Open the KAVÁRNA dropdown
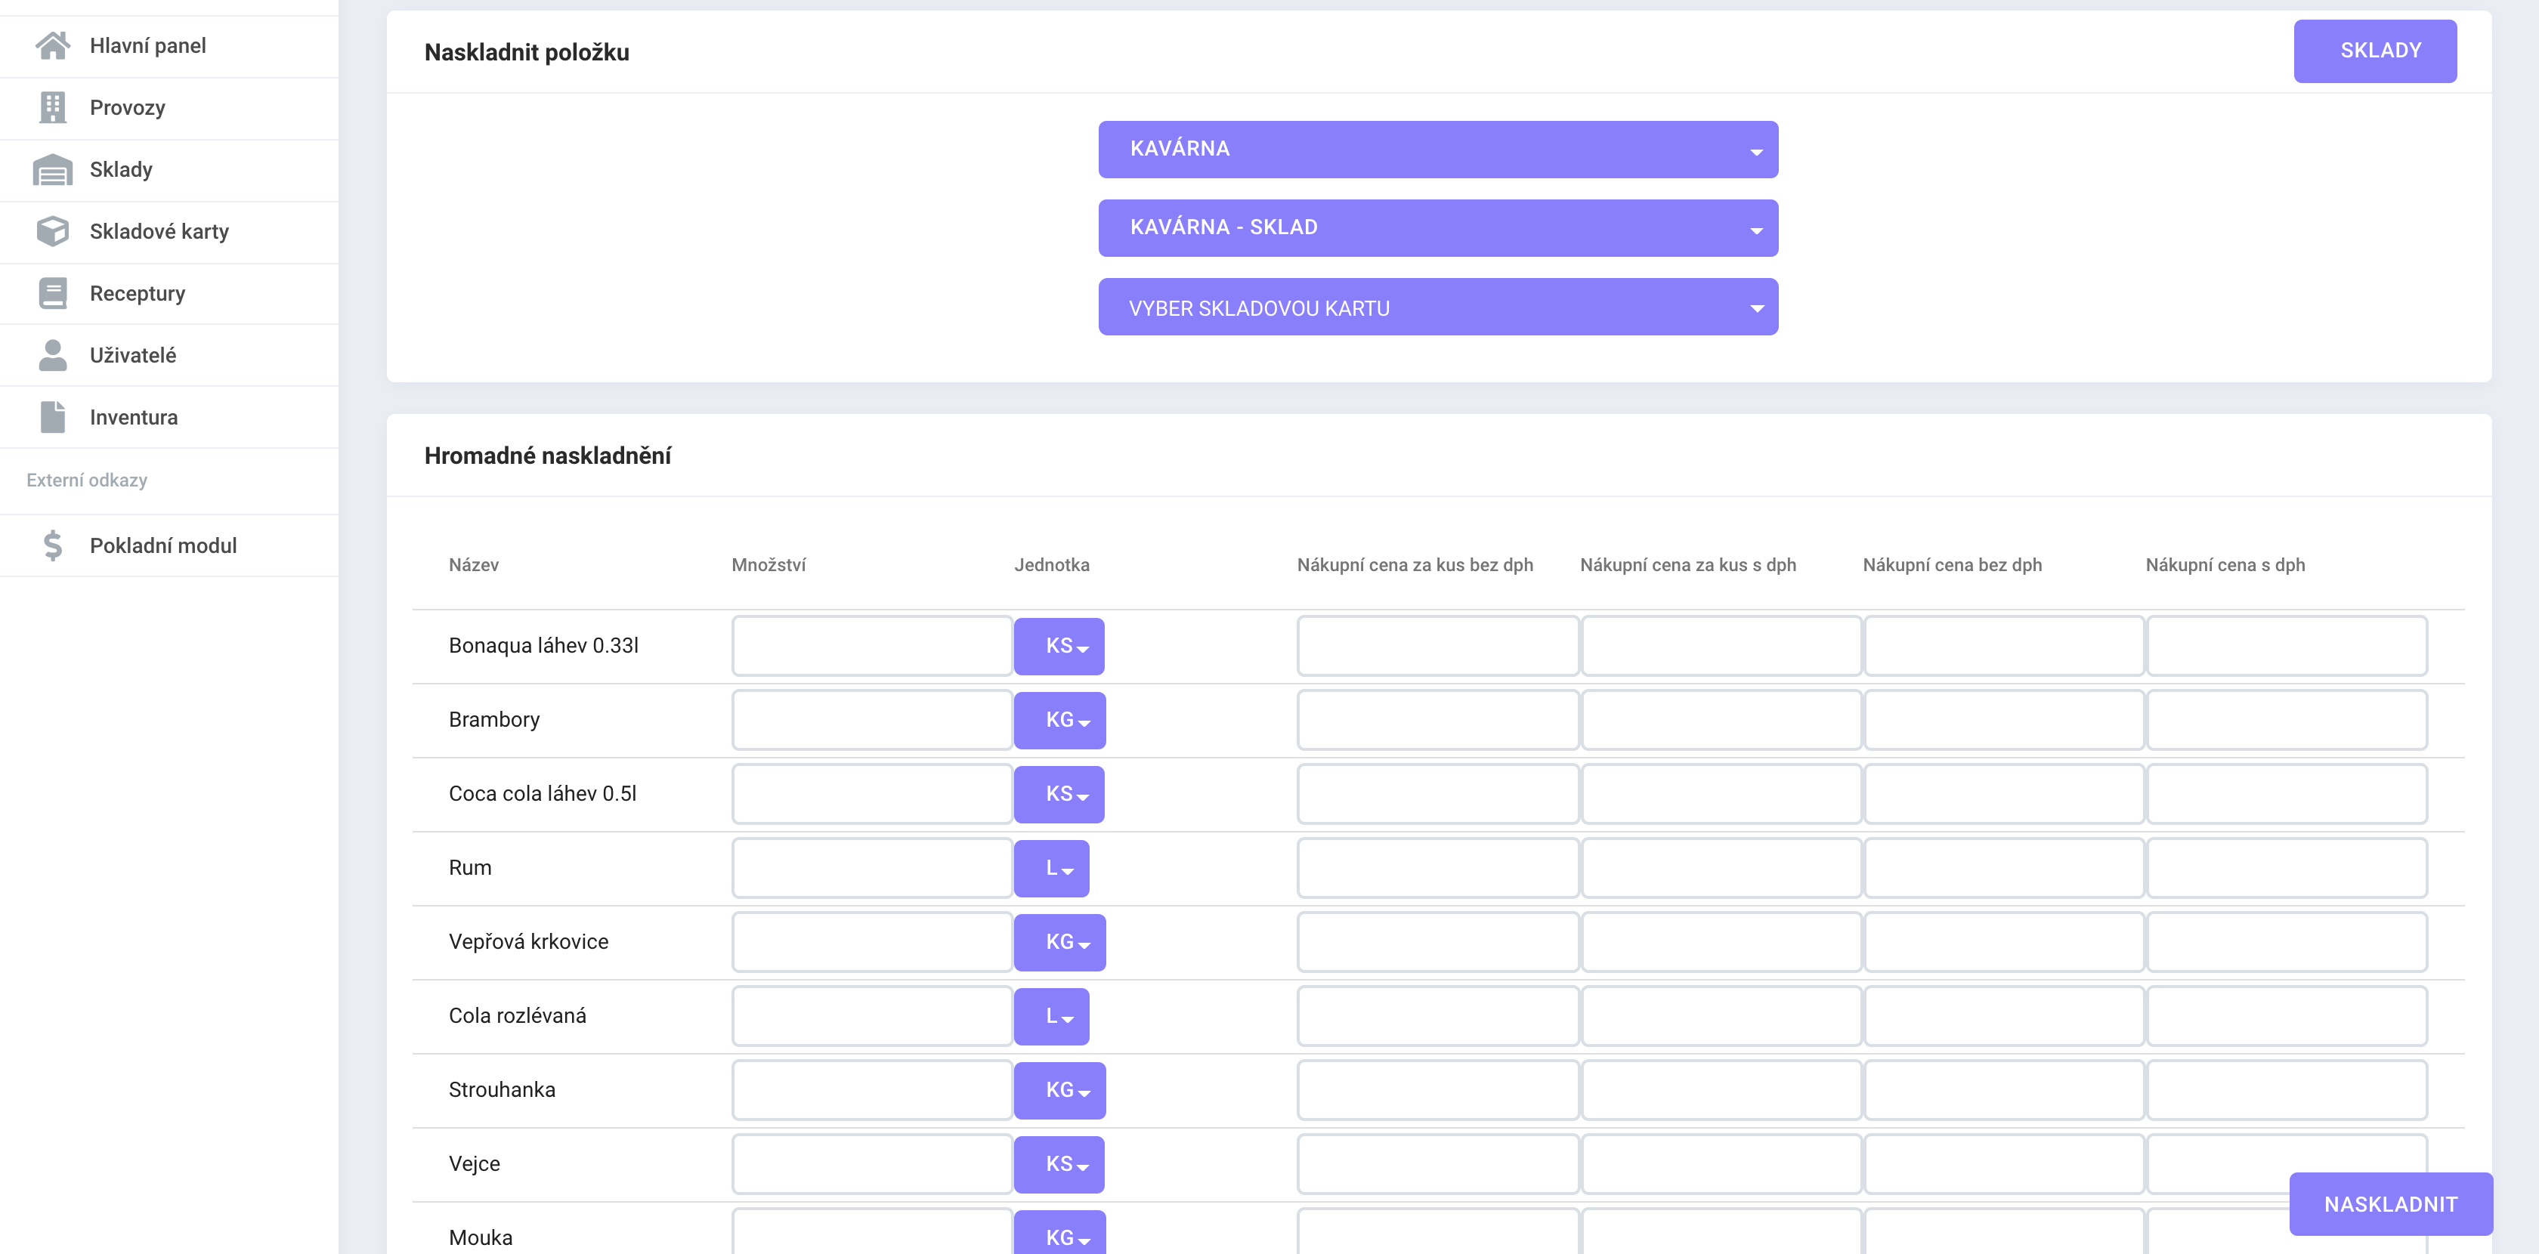 tap(1438, 150)
